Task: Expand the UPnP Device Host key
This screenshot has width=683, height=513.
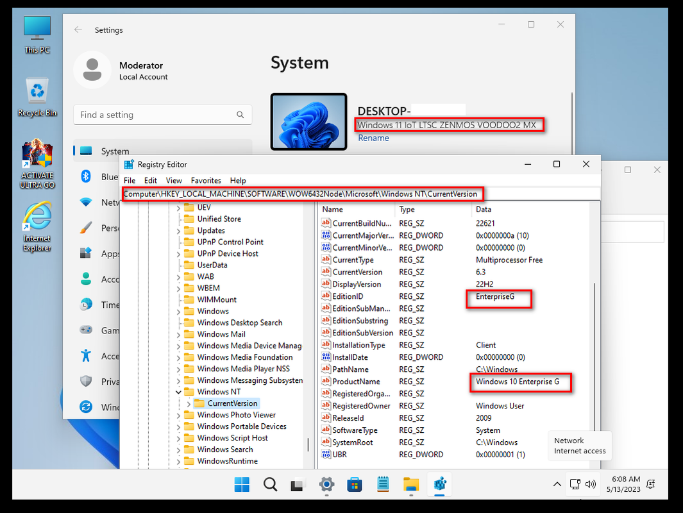Action: click(x=178, y=254)
